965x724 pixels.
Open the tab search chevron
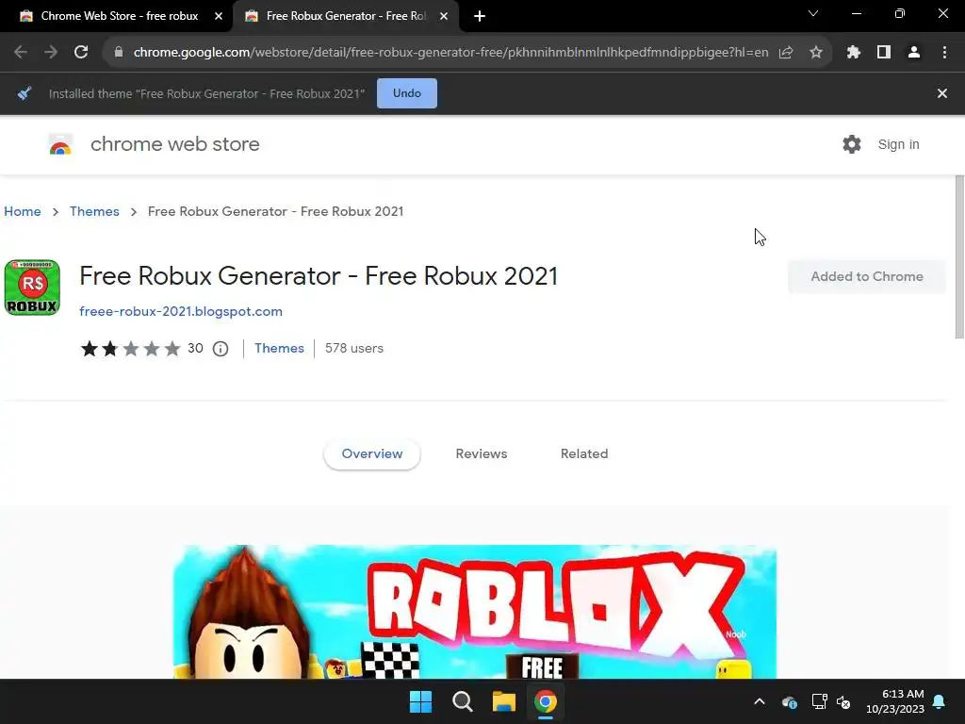(813, 13)
